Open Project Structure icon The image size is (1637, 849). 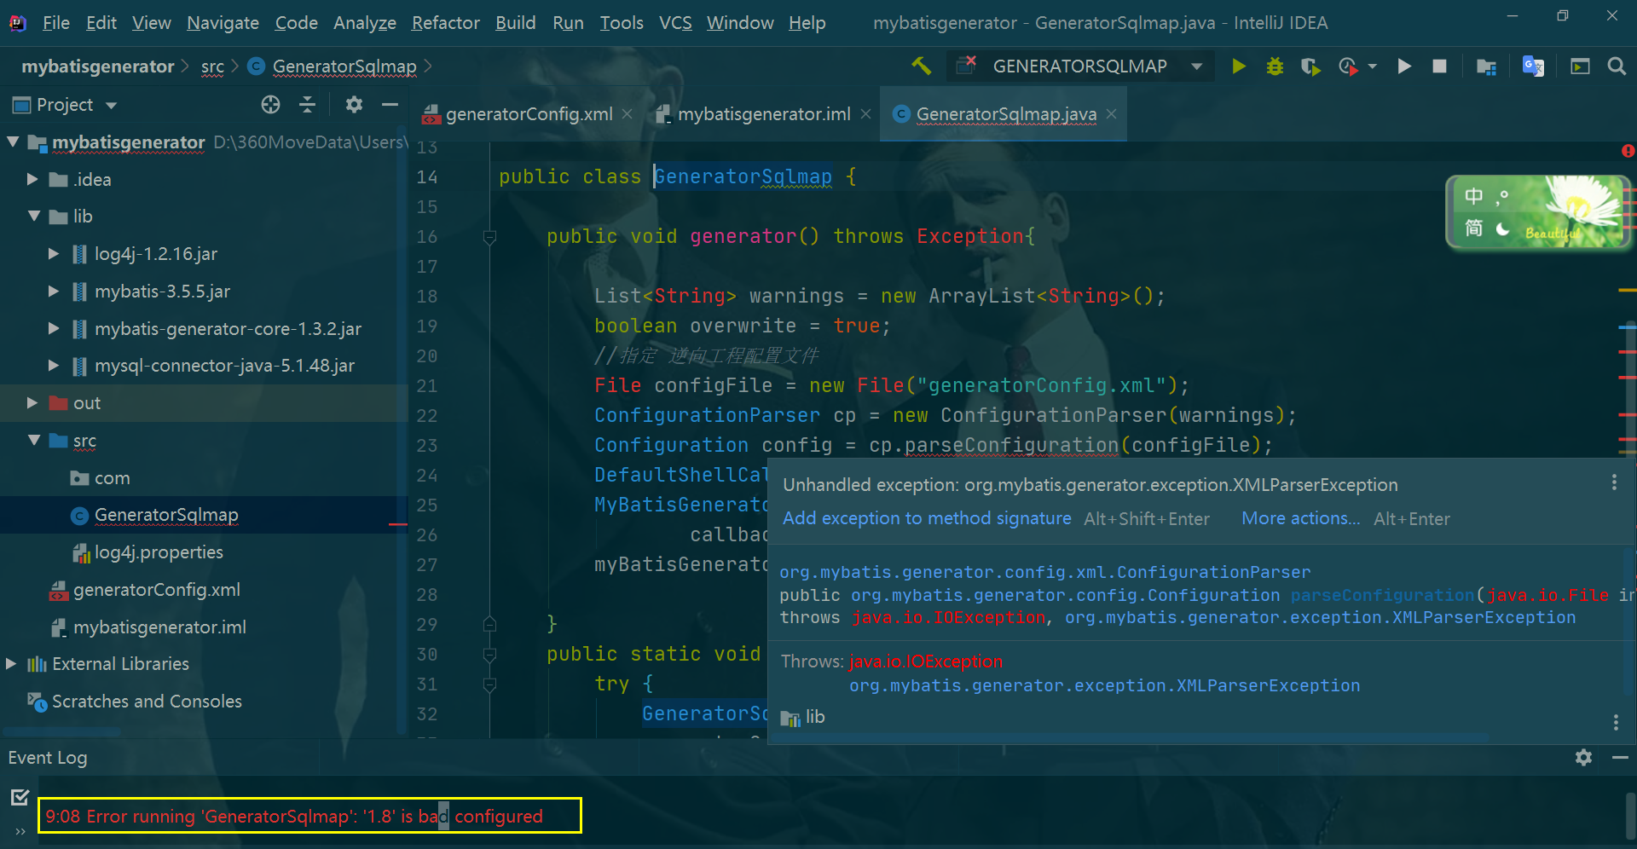[1486, 66]
